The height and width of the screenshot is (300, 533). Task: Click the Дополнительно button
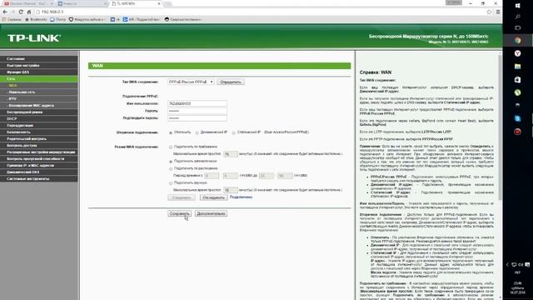(x=211, y=213)
